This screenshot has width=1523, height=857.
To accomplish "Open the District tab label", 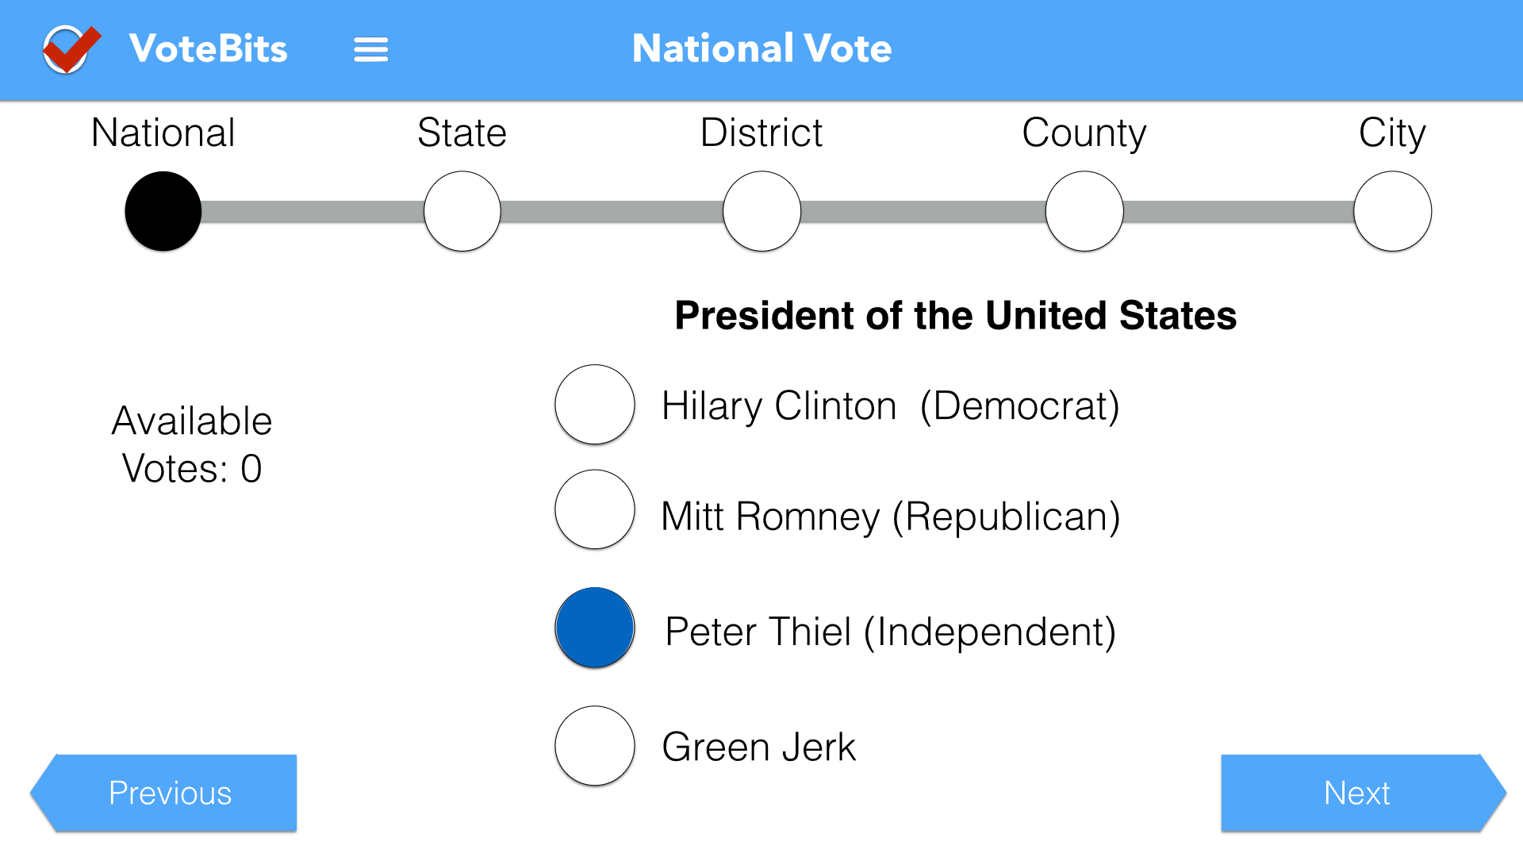I will pos(761,133).
